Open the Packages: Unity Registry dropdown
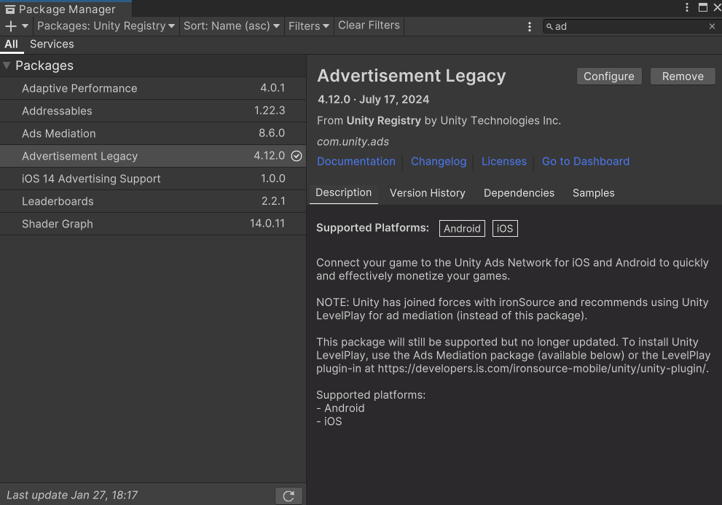 (x=106, y=26)
